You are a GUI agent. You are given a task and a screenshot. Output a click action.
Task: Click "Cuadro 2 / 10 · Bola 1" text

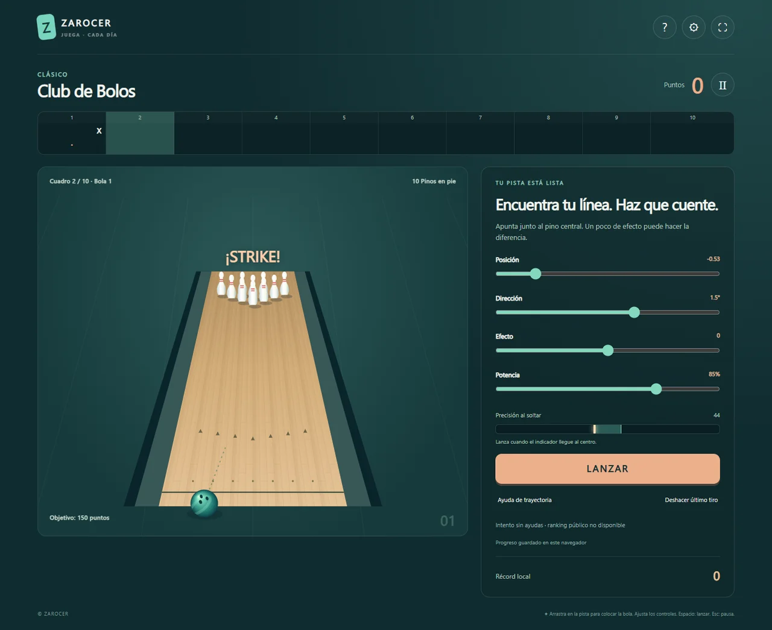(x=80, y=181)
